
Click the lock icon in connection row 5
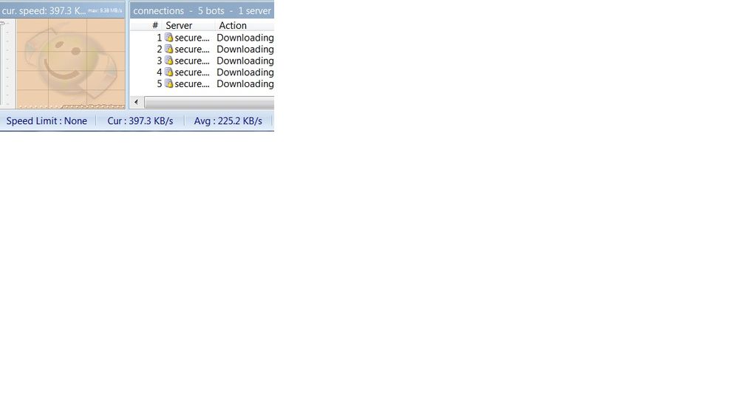click(169, 83)
